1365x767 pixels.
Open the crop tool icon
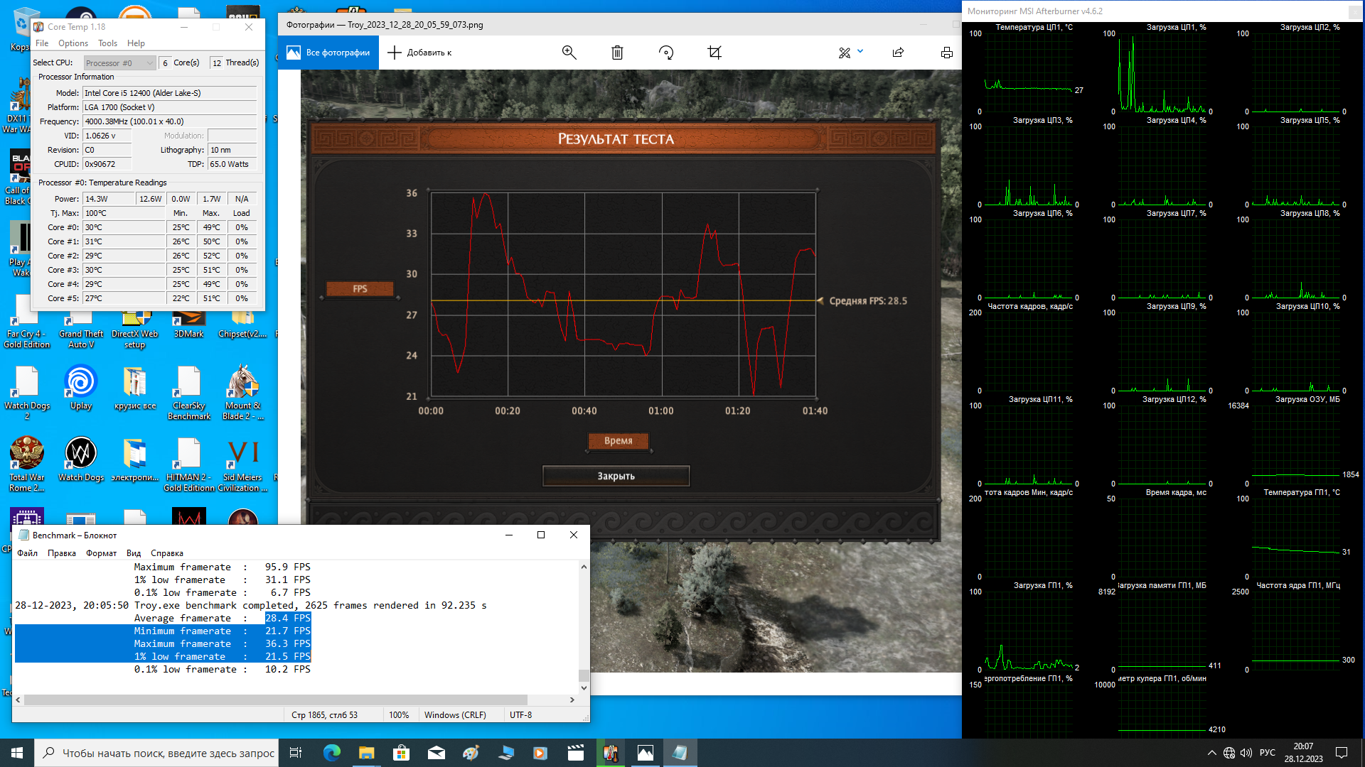click(714, 53)
